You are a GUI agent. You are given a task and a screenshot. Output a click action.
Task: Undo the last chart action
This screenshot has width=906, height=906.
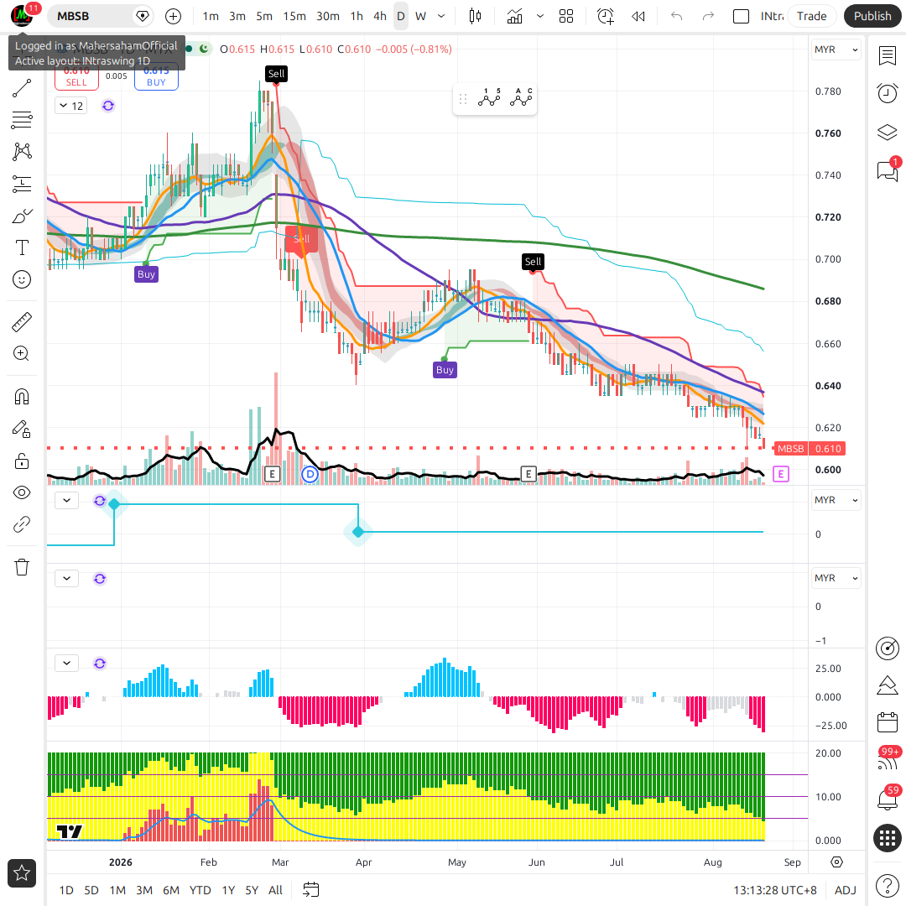[x=677, y=16]
